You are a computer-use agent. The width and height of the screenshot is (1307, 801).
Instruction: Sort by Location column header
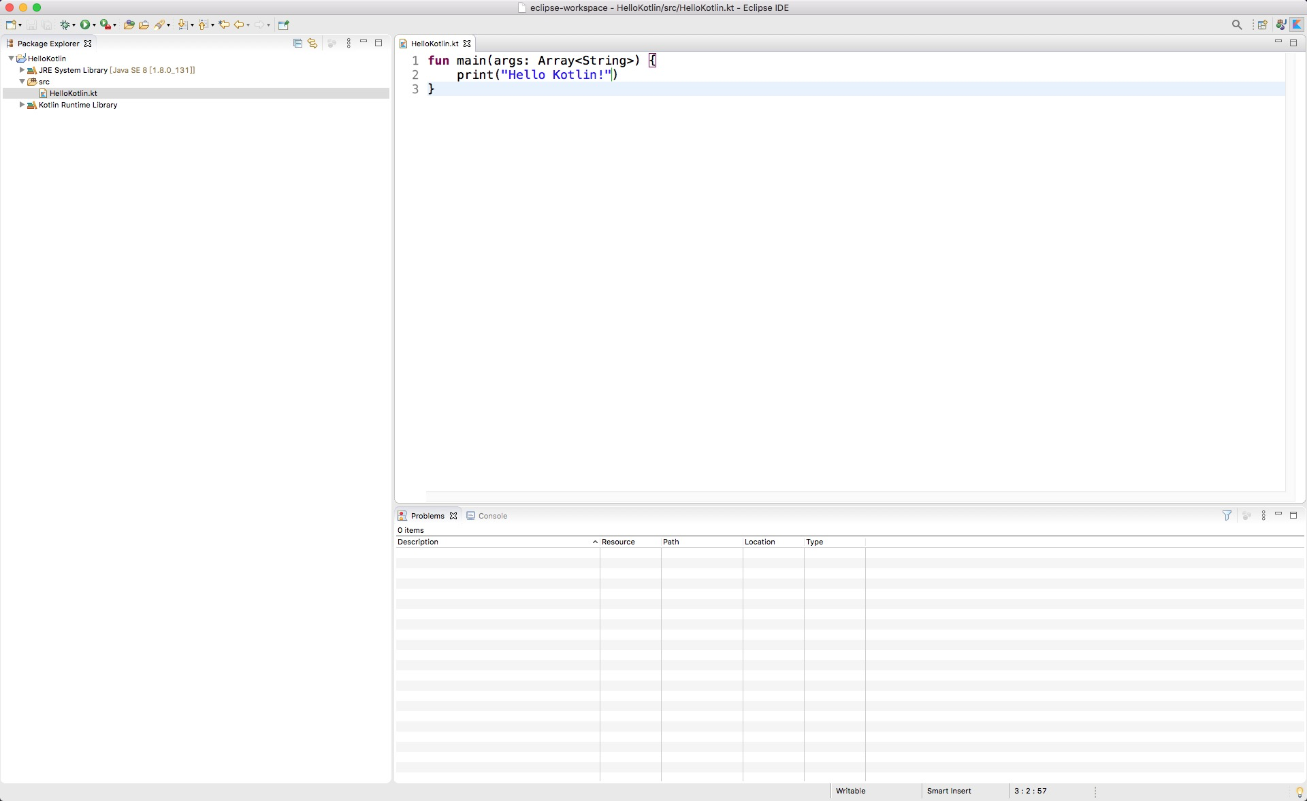773,542
